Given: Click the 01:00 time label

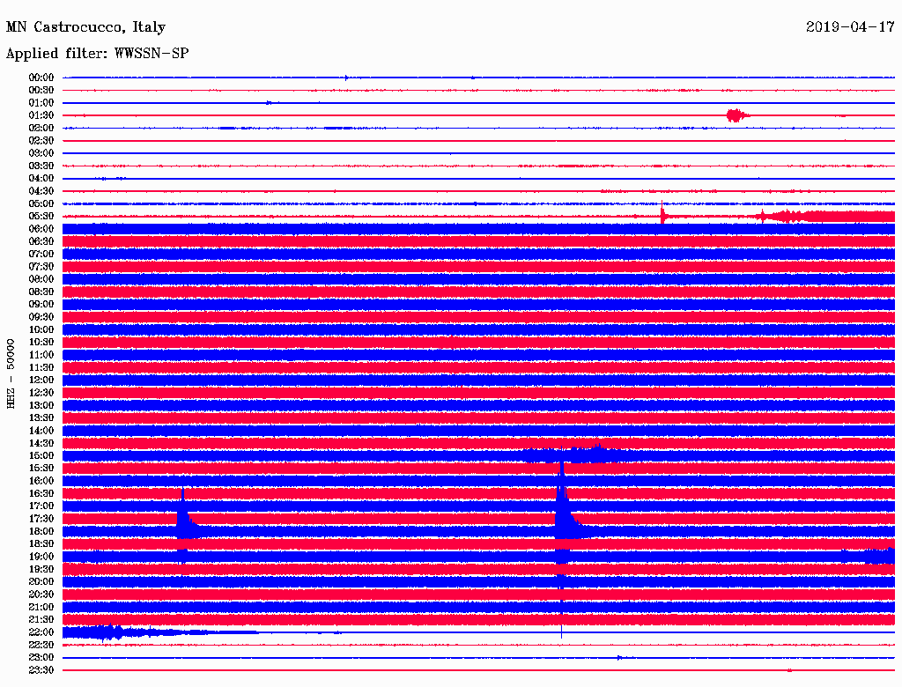Looking at the screenshot, I should (x=41, y=102).
